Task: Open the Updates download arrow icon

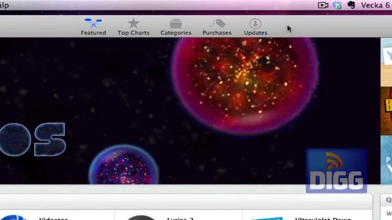Action: pos(255,24)
